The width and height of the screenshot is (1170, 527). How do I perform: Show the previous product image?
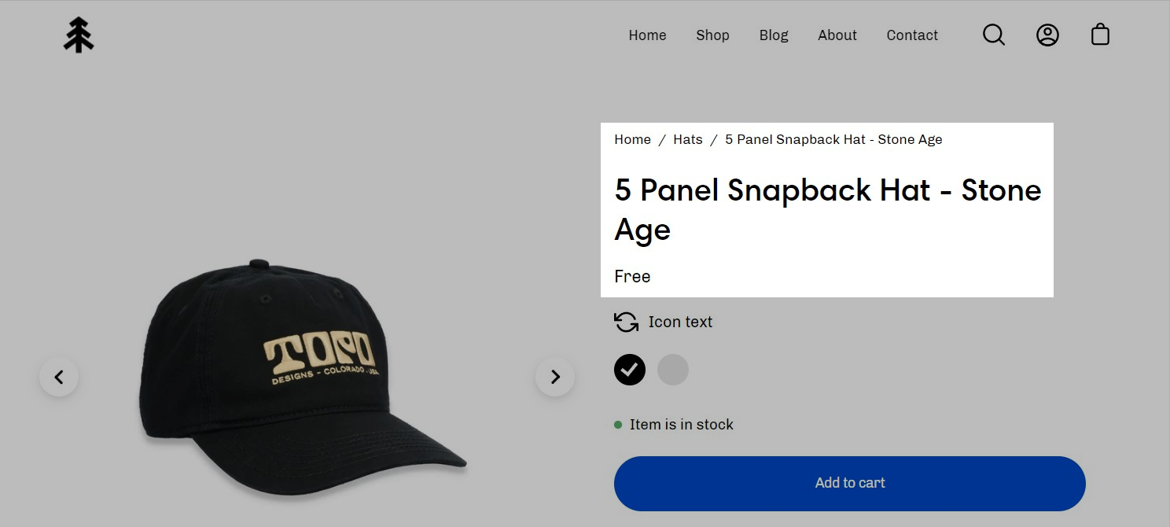59,377
